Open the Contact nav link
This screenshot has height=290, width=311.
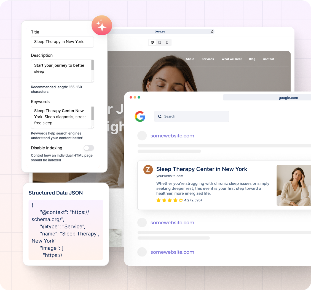[268, 59]
